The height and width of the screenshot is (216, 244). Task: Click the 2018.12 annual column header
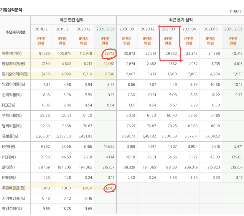click(41, 29)
